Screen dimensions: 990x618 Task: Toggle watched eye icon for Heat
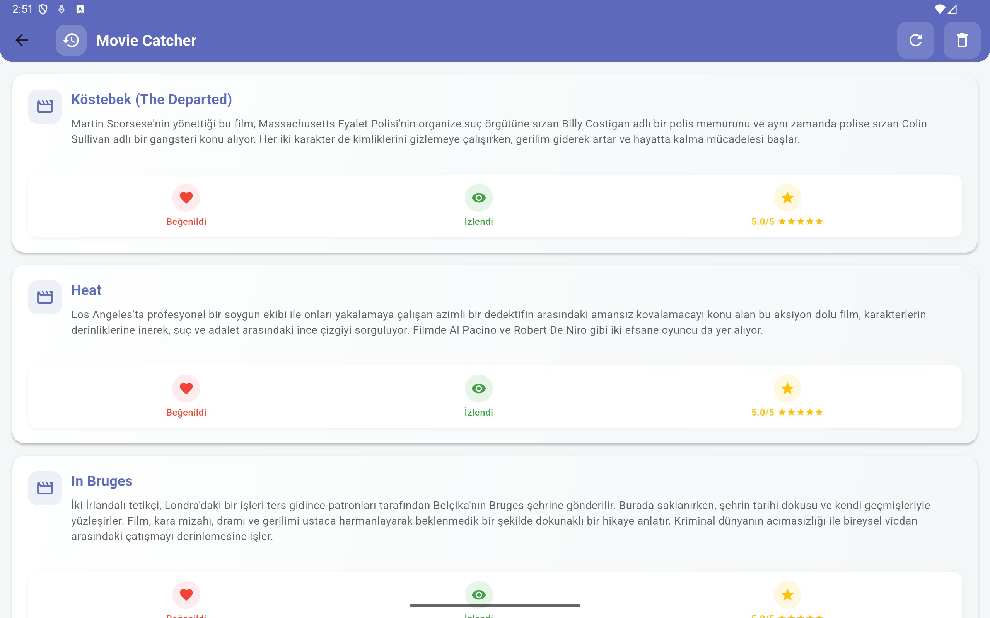[x=478, y=388]
